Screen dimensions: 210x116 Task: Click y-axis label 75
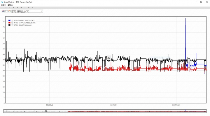(4, 22)
